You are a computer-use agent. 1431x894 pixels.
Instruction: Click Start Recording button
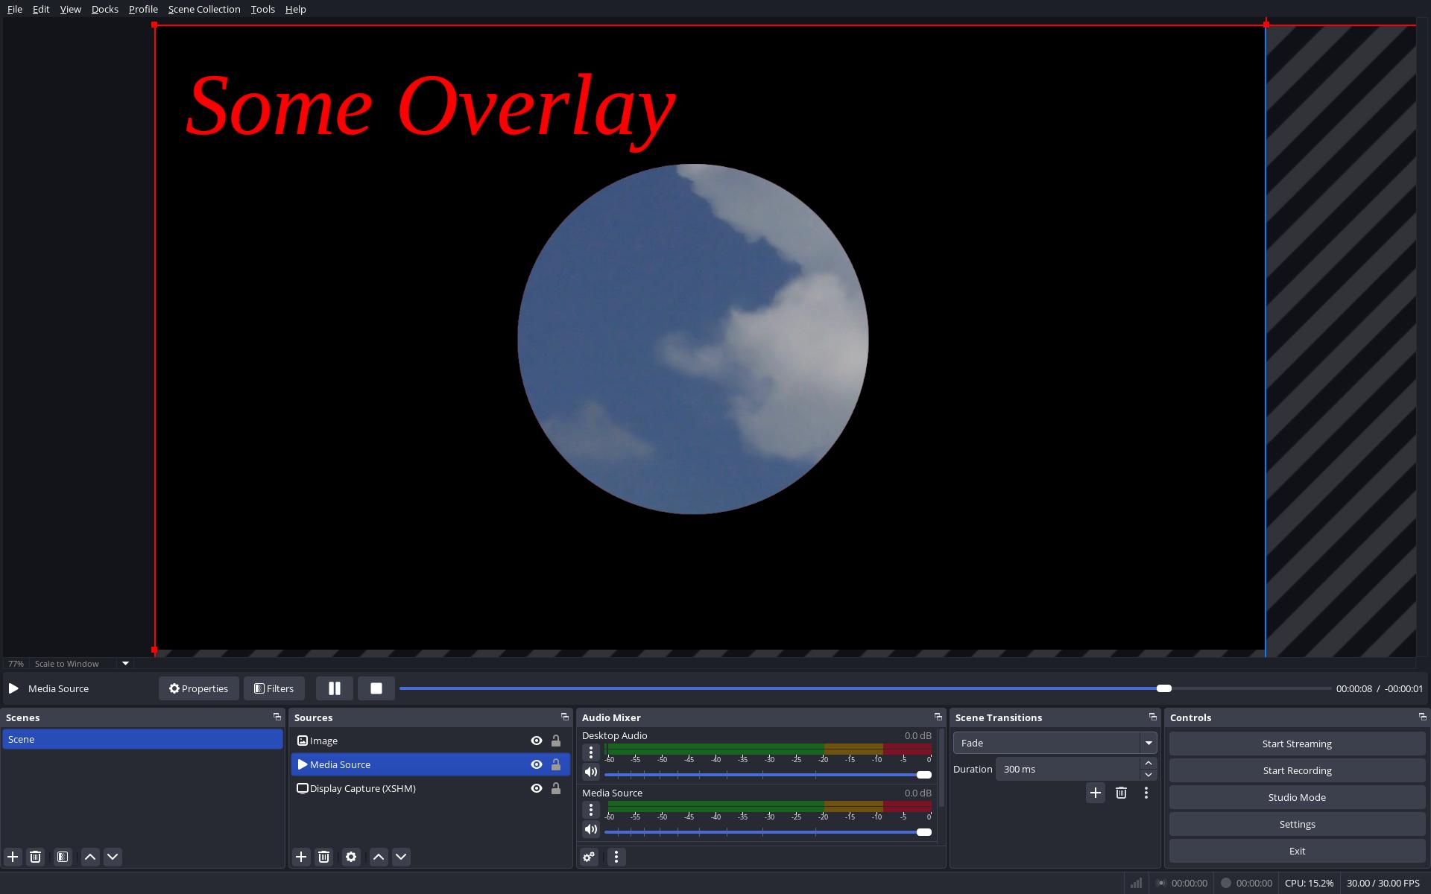tap(1297, 770)
